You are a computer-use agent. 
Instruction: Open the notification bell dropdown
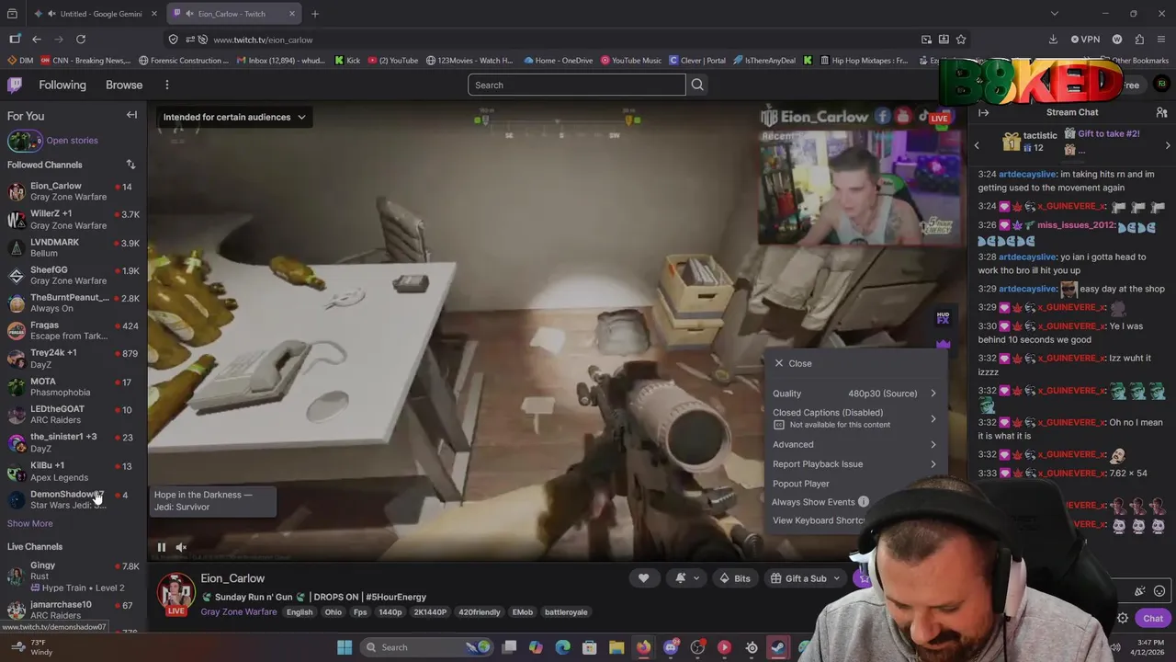click(x=687, y=578)
